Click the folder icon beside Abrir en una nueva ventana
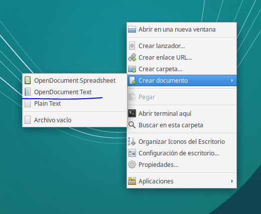 (x=132, y=29)
